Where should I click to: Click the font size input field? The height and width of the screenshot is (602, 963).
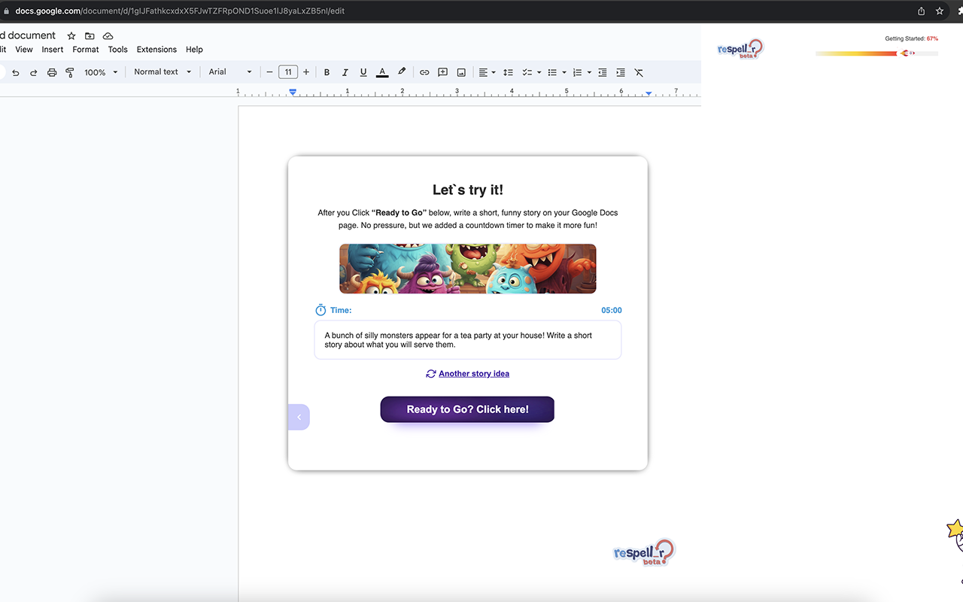(x=287, y=71)
